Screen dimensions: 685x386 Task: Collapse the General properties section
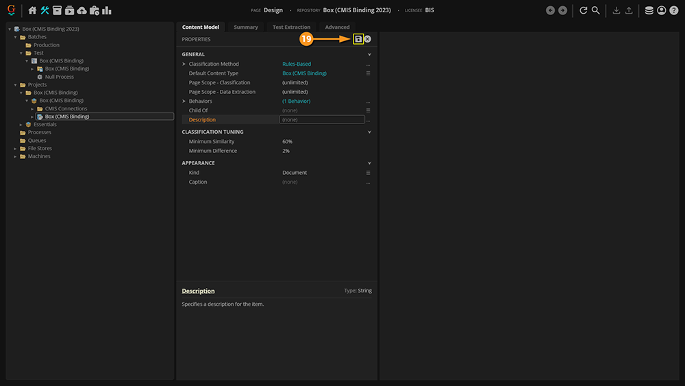point(369,54)
